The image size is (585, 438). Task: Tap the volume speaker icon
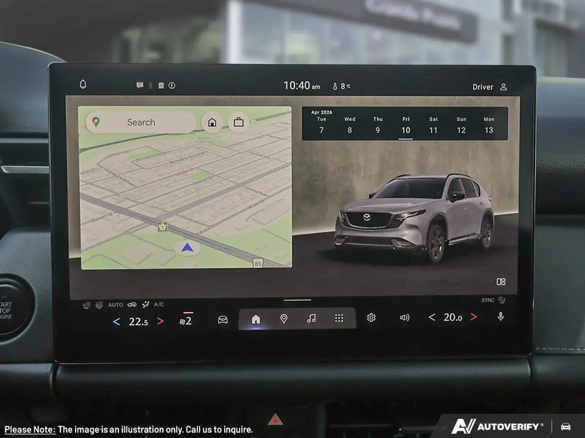404,318
